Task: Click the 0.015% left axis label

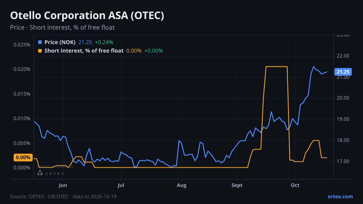Action: tap(22, 94)
